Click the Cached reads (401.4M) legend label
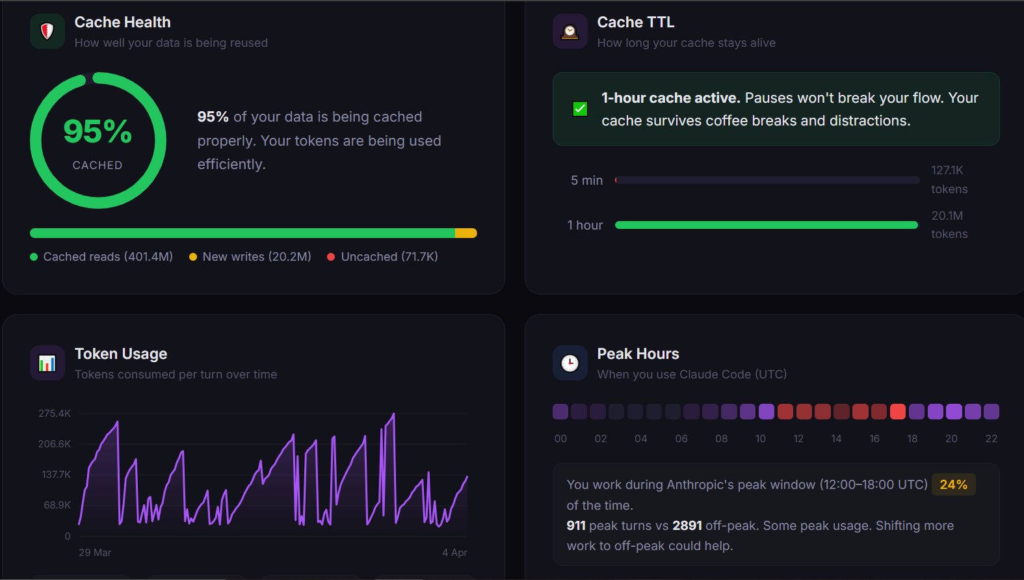This screenshot has height=580, width=1024. [108, 257]
